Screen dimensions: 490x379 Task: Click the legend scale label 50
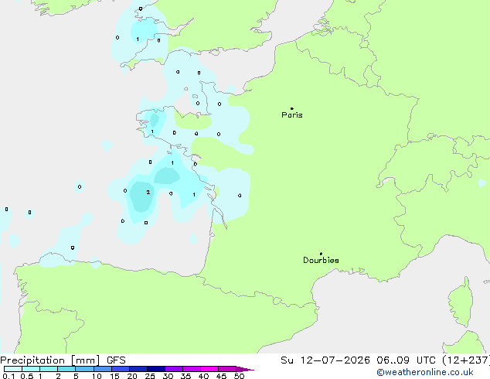click(239, 376)
